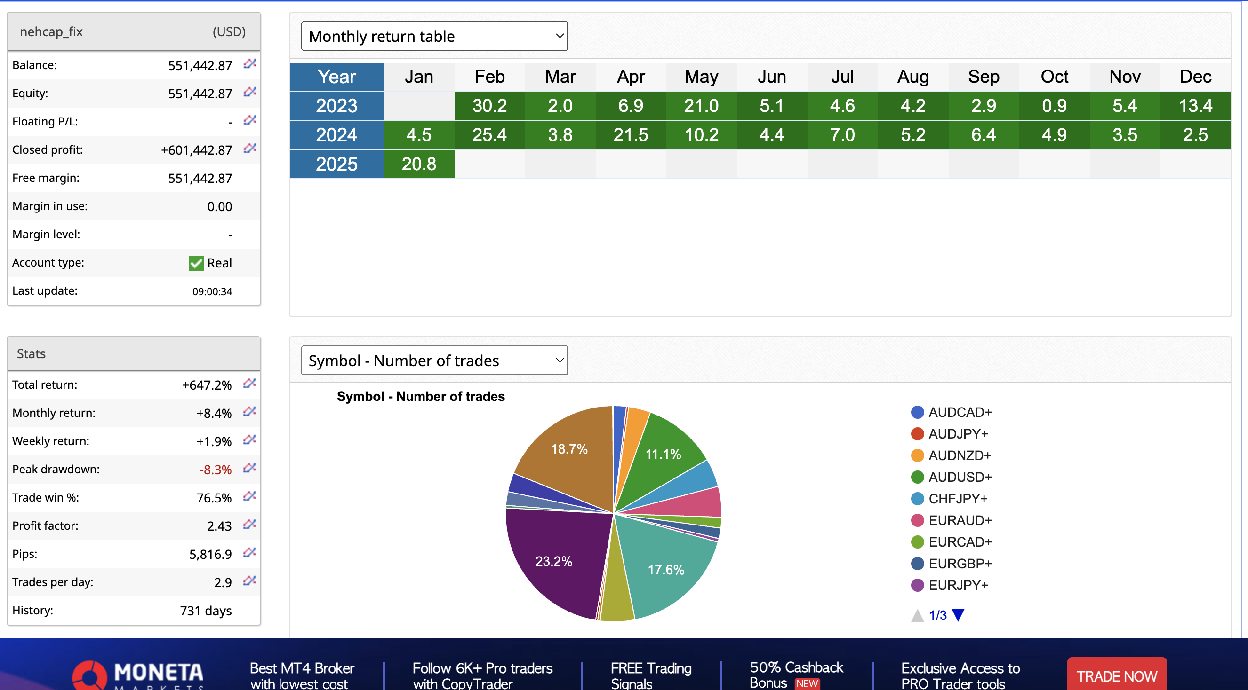Click the Year column header
The width and height of the screenshot is (1248, 690).
(x=337, y=77)
